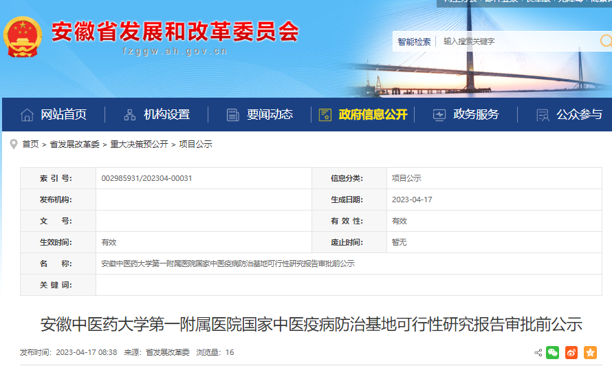Open the 政务服务 menu item
Image resolution: width=612 pixels, height=366 pixels.
pos(476,114)
